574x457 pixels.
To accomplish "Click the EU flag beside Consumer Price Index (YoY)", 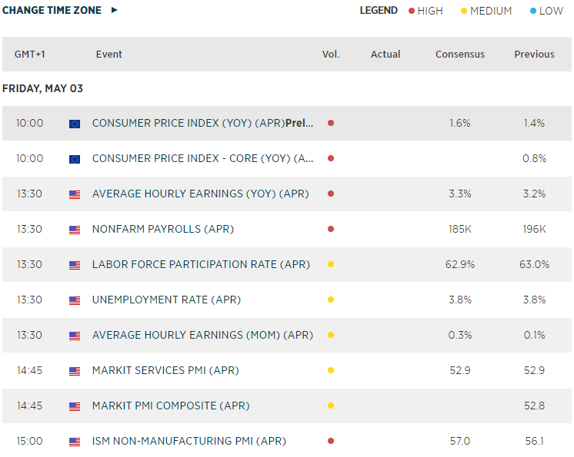I will click(75, 124).
